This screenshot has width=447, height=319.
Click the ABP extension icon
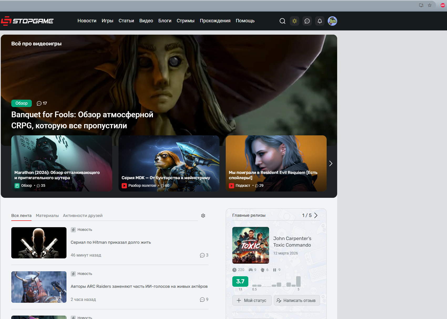coord(443,5)
